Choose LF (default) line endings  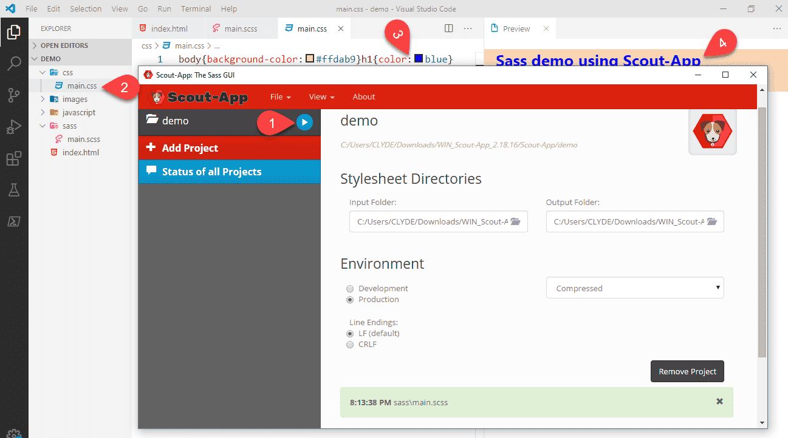click(x=350, y=334)
